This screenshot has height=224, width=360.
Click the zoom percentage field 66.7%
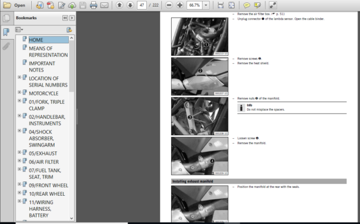click(x=194, y=5)
